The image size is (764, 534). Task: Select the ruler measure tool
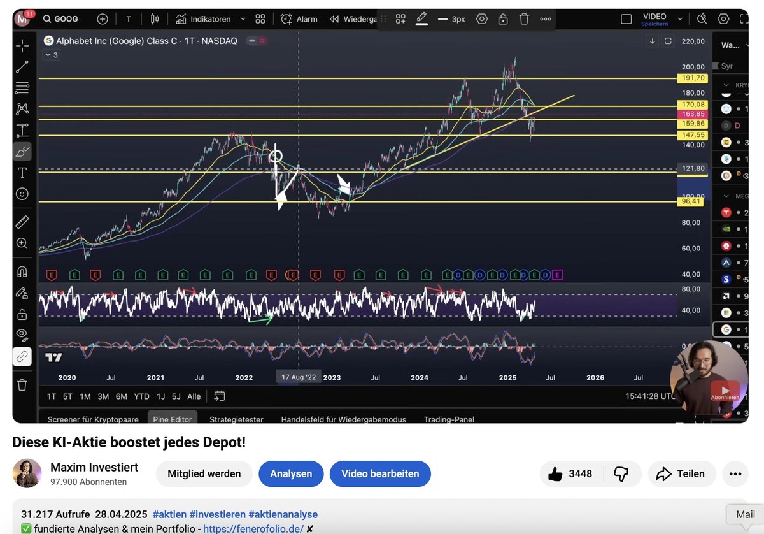tap(22, 222)
